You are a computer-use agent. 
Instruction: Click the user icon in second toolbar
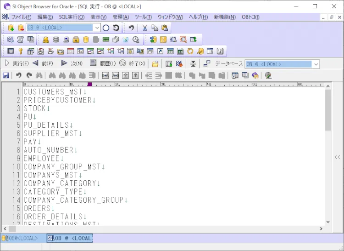(46, 40)
